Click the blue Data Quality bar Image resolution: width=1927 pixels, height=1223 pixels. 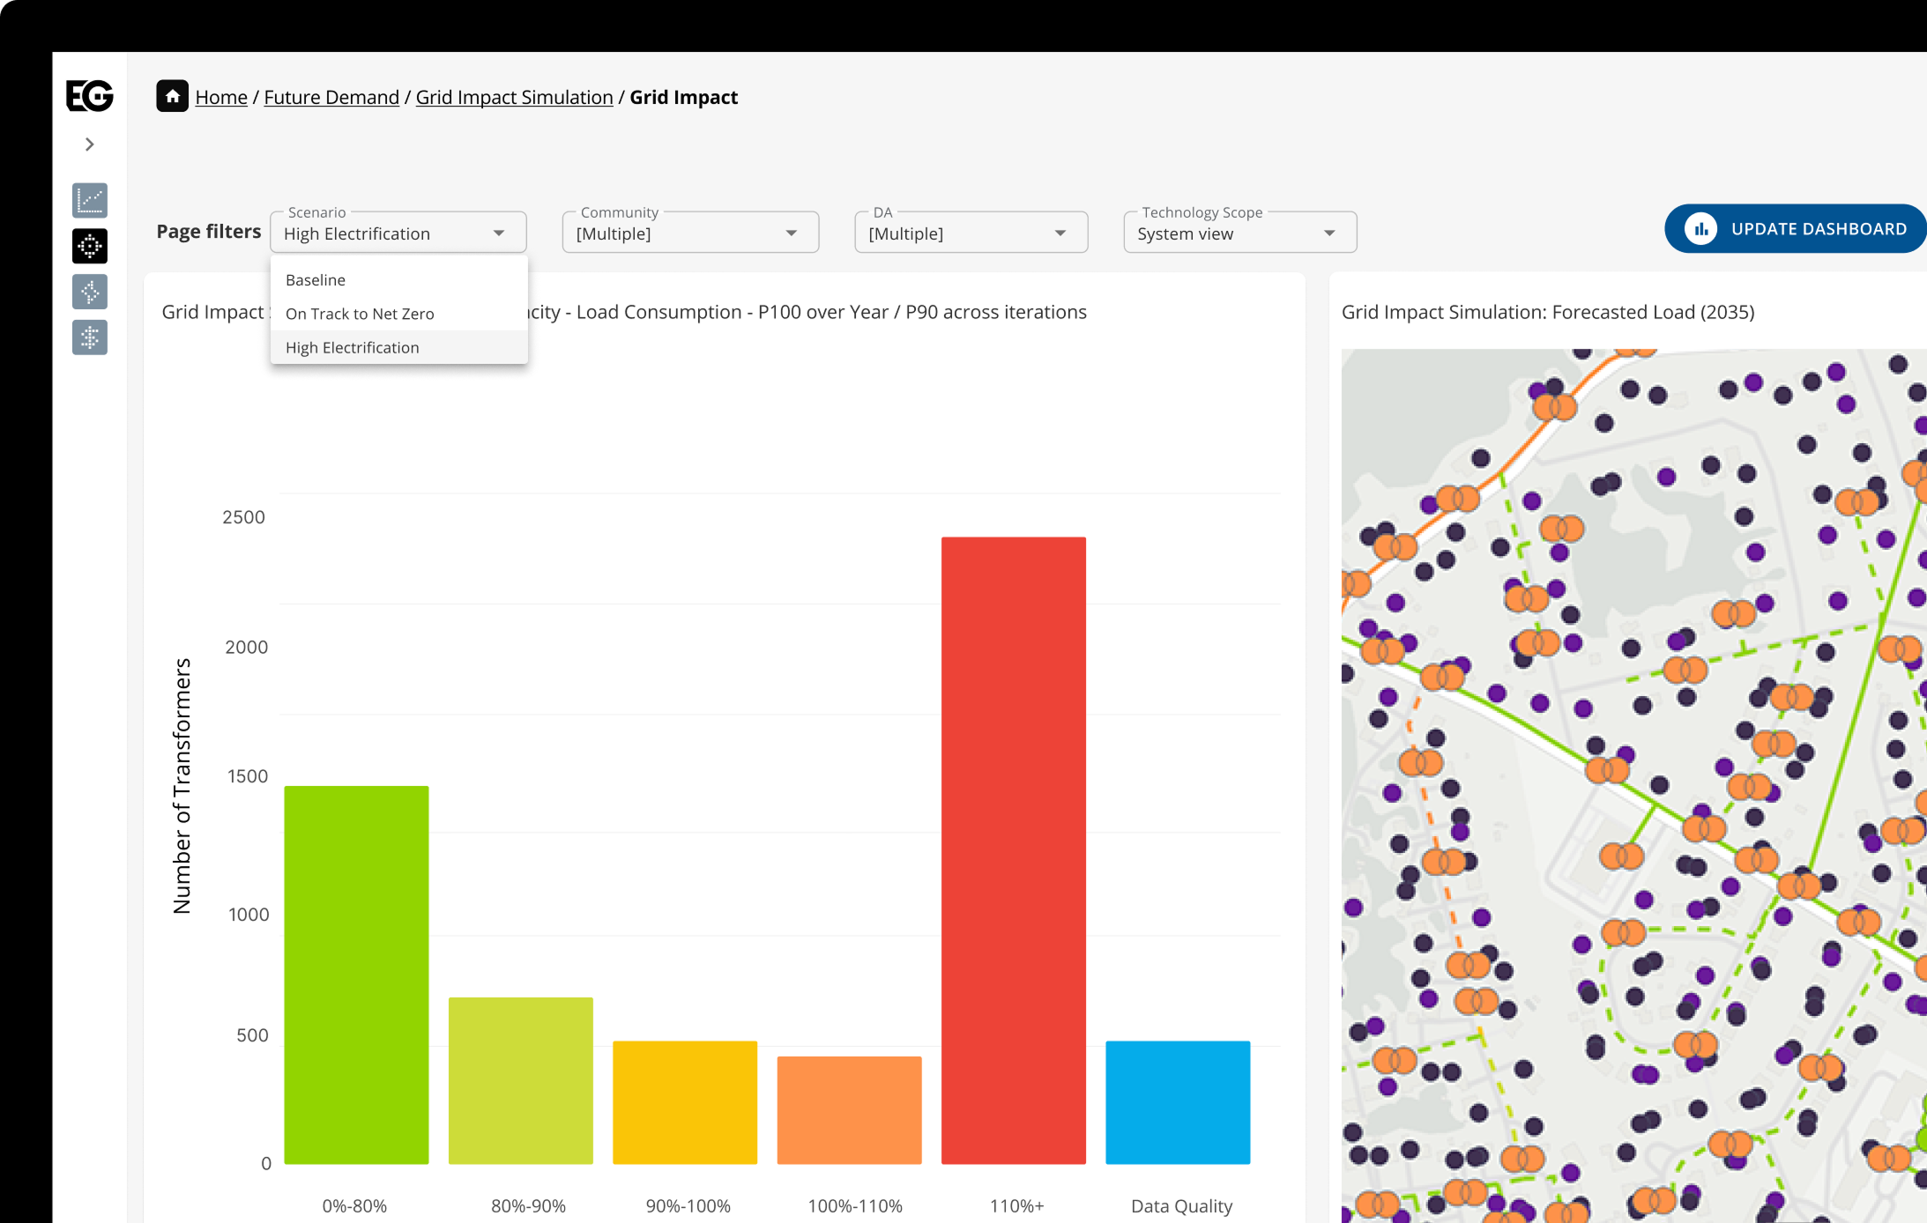(1178, 1102)
